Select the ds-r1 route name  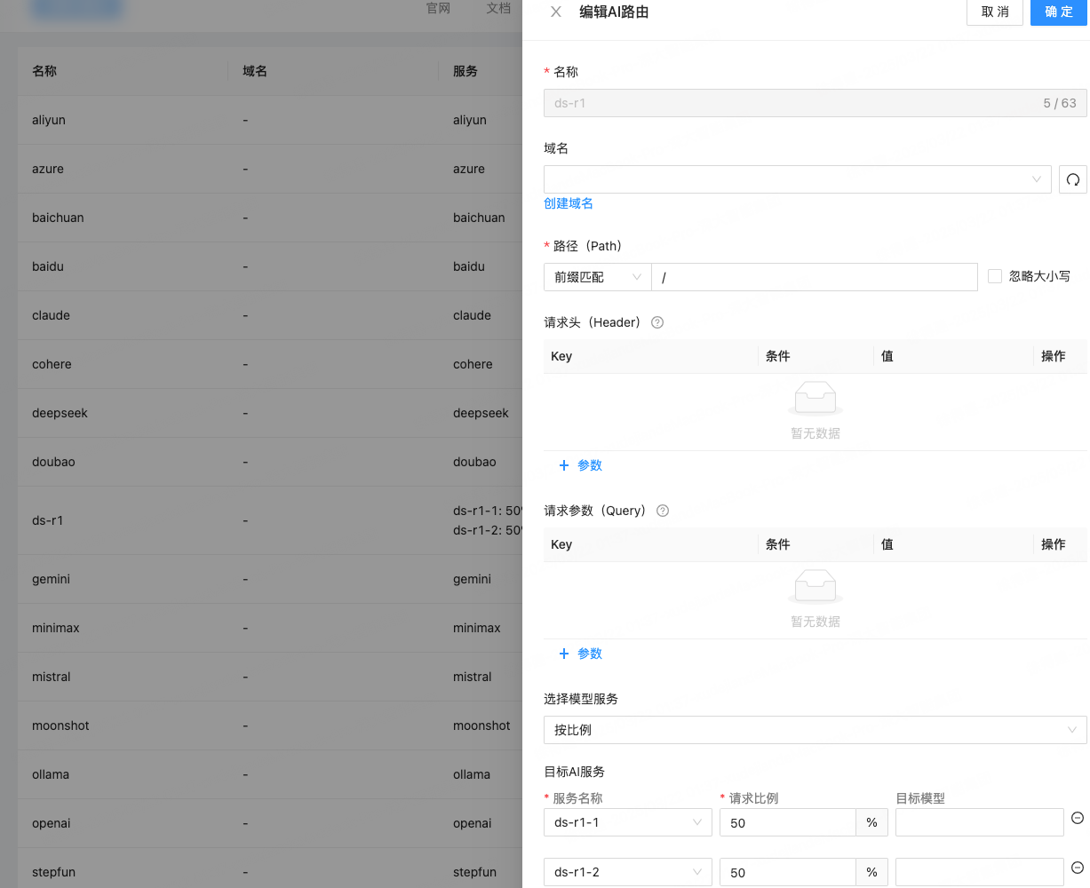tap(48, 520)
